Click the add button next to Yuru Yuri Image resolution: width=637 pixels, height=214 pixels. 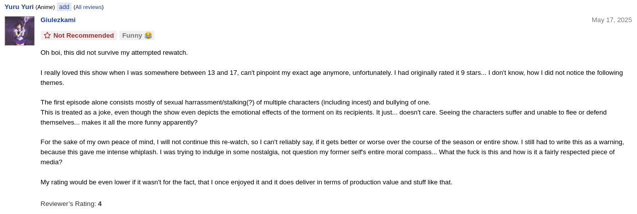[64, 7]
